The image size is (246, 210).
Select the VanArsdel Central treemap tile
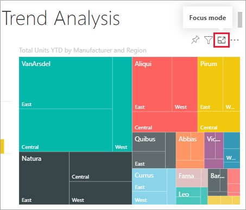click(66, 130)
